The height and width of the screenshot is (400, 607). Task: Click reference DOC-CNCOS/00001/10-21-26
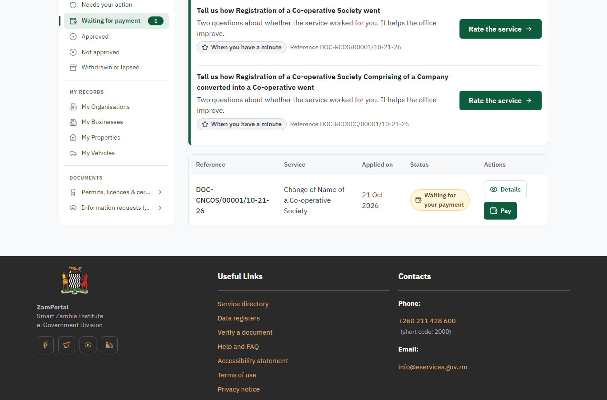(x=232, y=200)
